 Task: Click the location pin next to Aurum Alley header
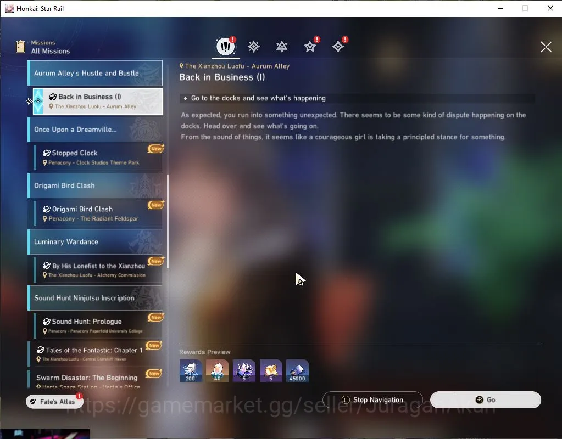pyautogui.click(x=181, y=66)
